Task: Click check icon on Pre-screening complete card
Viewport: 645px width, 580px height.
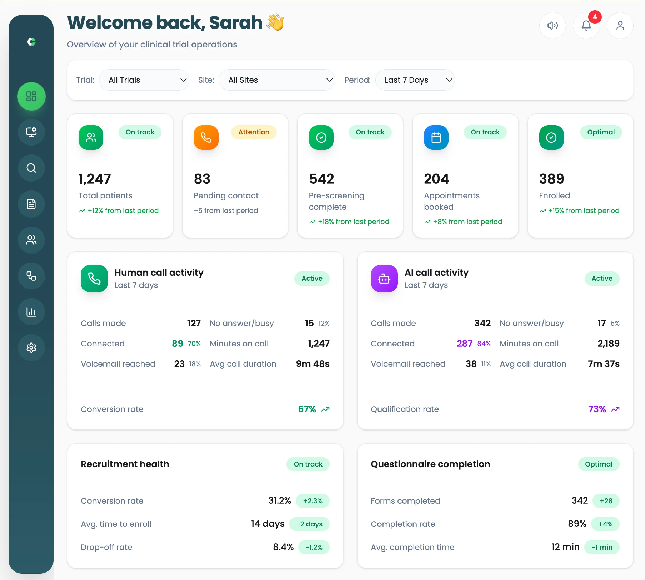Action: coord(321,137)
